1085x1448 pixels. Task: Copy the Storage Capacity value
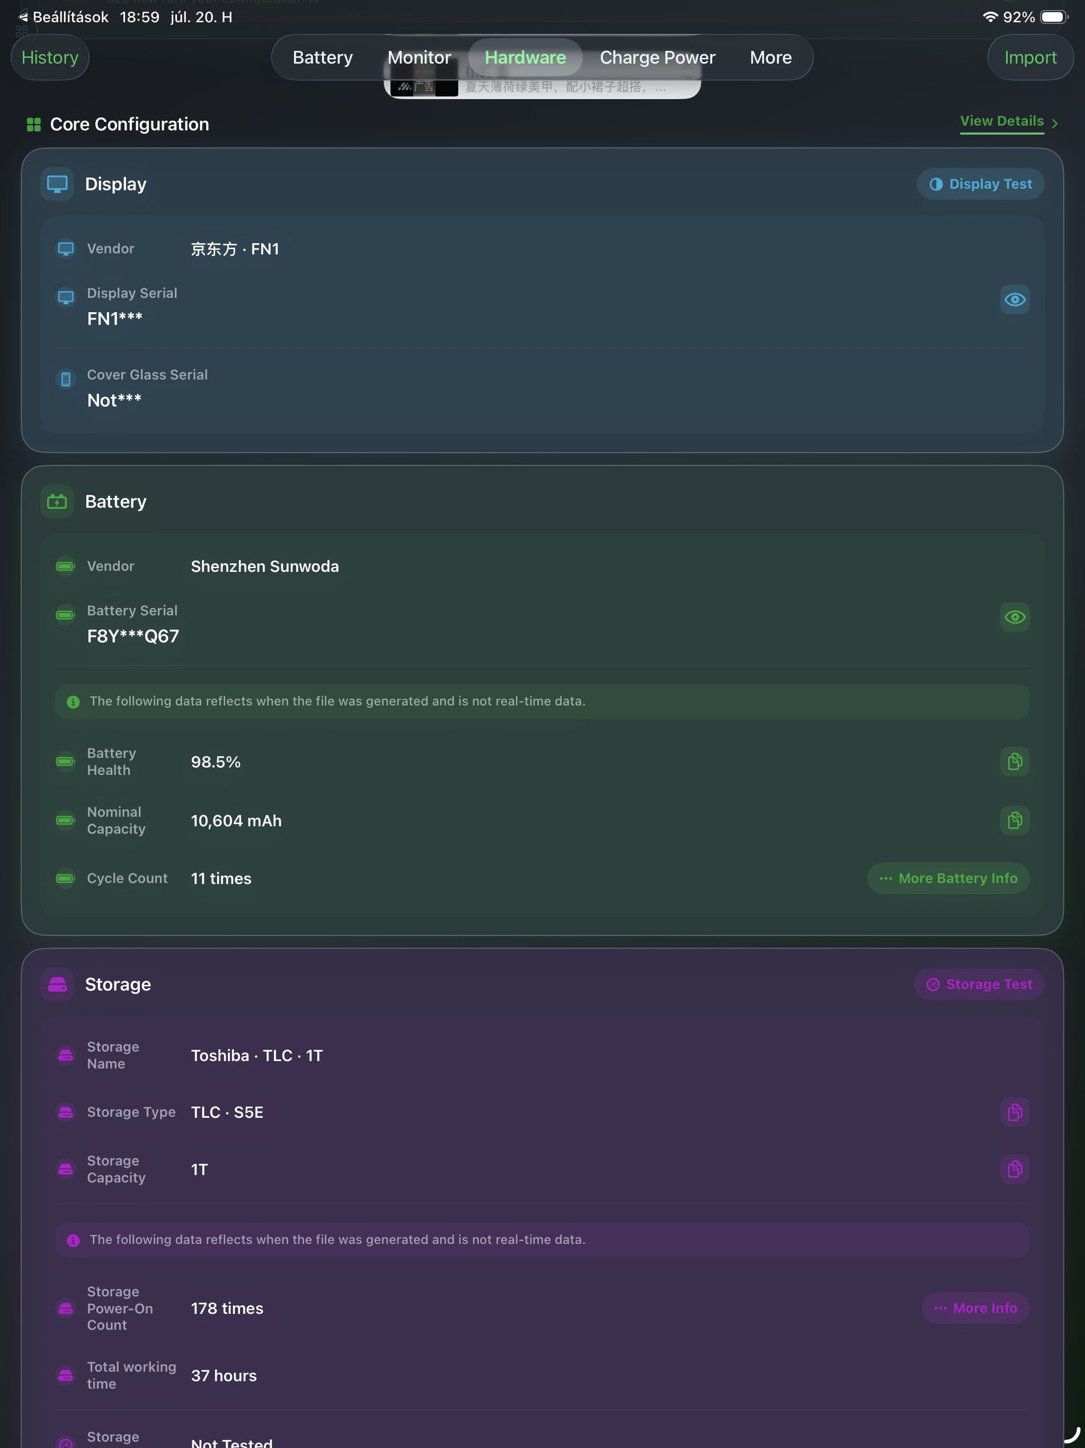[1015, 1169]
